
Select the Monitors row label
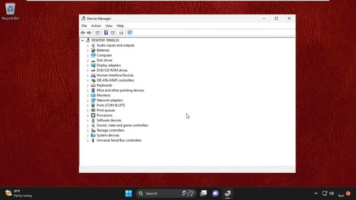pyautogui.click(x=103, y=95)
